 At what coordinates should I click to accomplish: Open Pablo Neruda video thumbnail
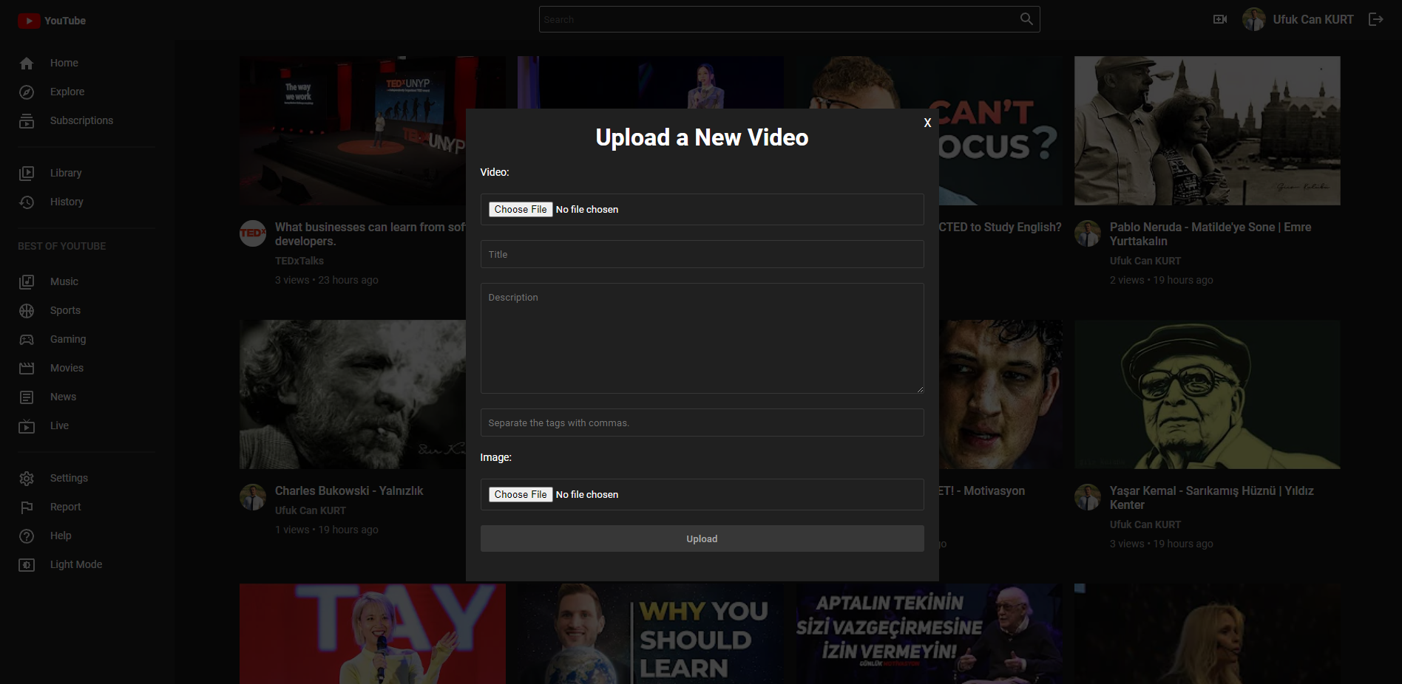1208,131
